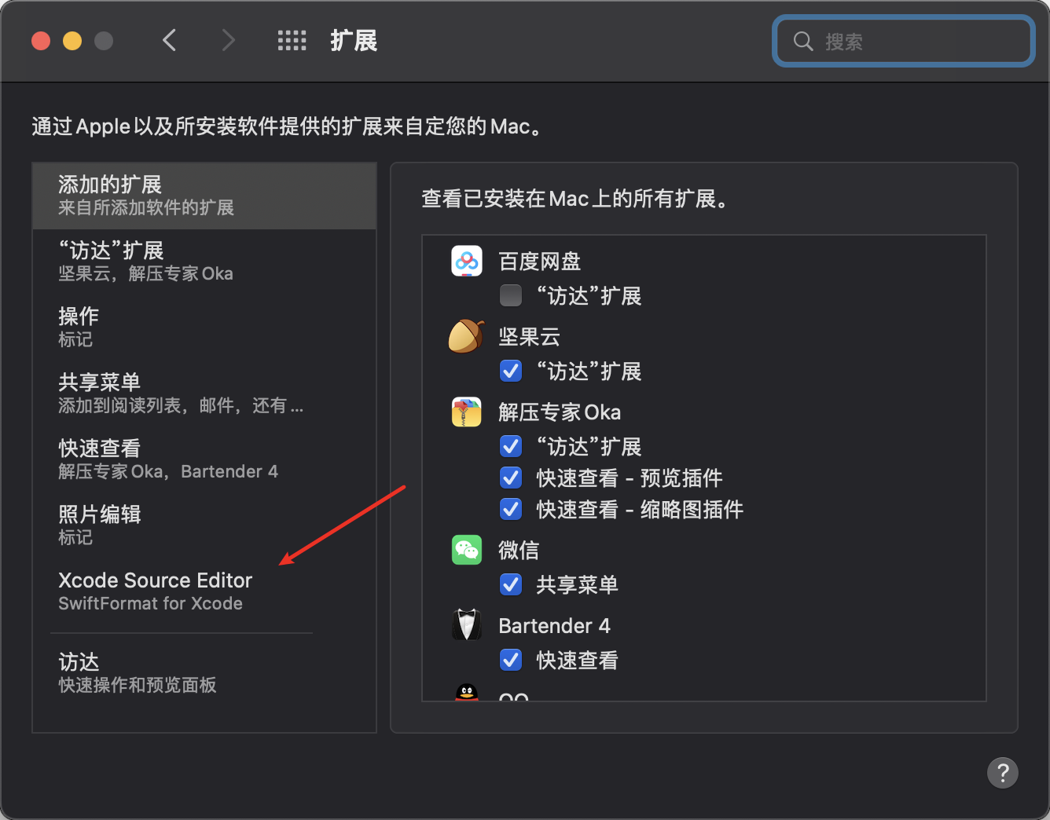The image size is (1050, 820).
Task: Select "访达"扩展 sidebar category
Action: [x=204, y=262]
